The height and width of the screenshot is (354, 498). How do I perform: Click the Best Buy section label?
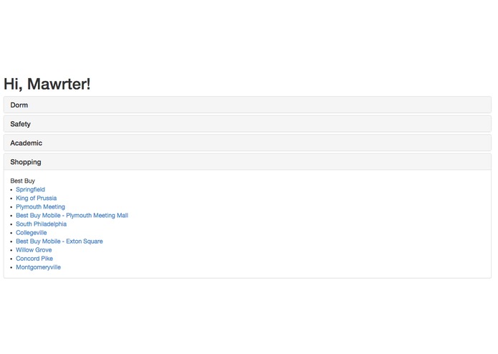point(22,181)
